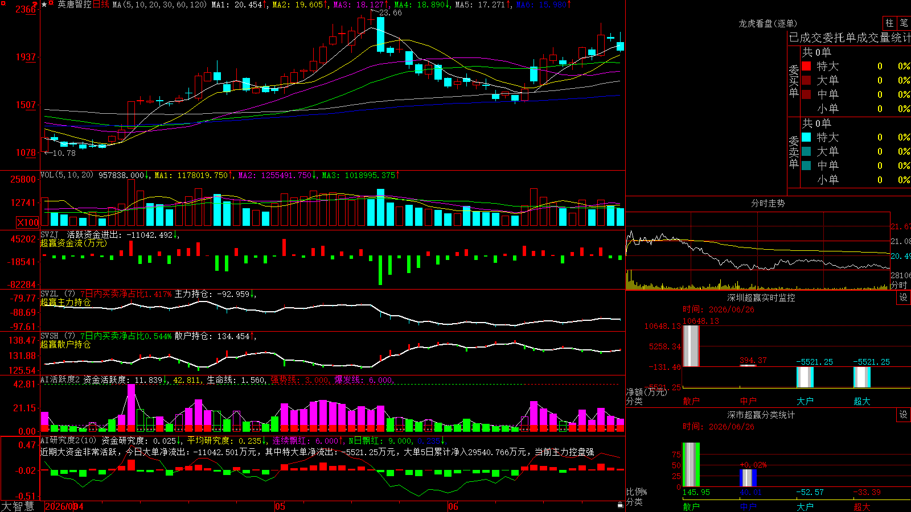The width and height of the screenshot is (911, 512).
Task: Click the 爆发线: 6.000 label
Action: click(363, 380)
